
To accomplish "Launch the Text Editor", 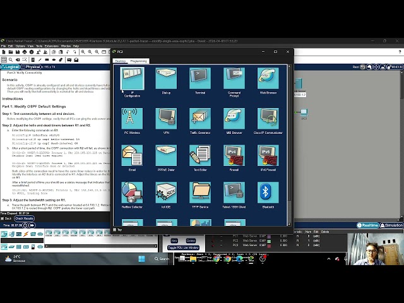I will pos(200,155).
